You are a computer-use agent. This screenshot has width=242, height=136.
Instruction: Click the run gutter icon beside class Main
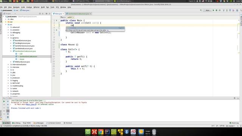[x=57, y=20]
